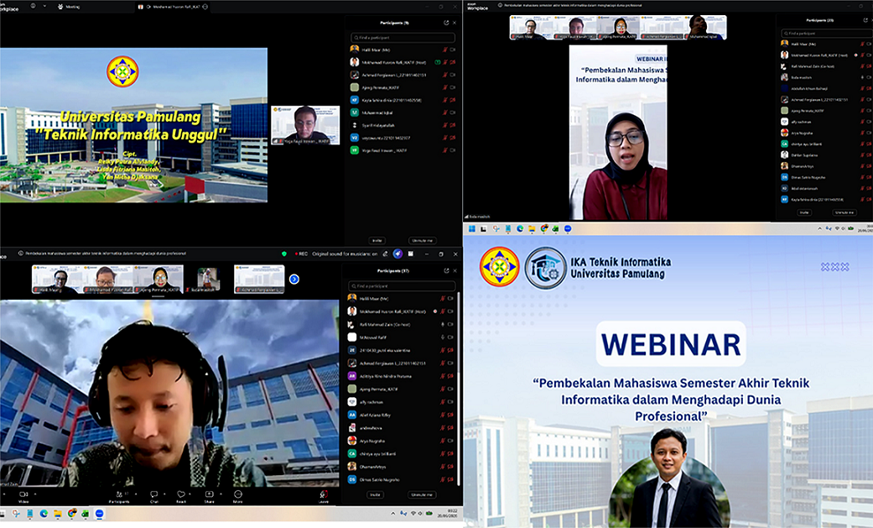Select Kayla fahira dinia row in top-left list

pos(403,100)
